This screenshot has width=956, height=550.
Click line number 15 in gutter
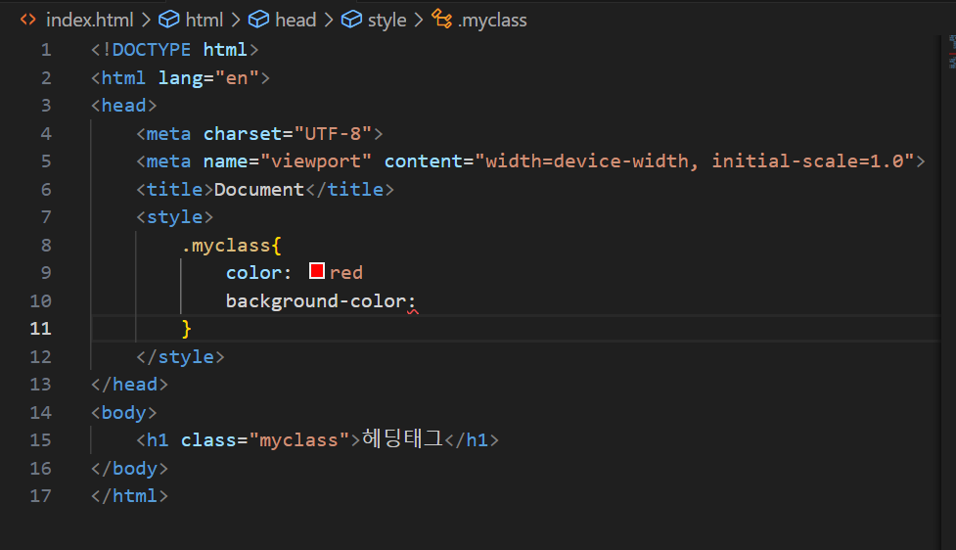point(40,439)
